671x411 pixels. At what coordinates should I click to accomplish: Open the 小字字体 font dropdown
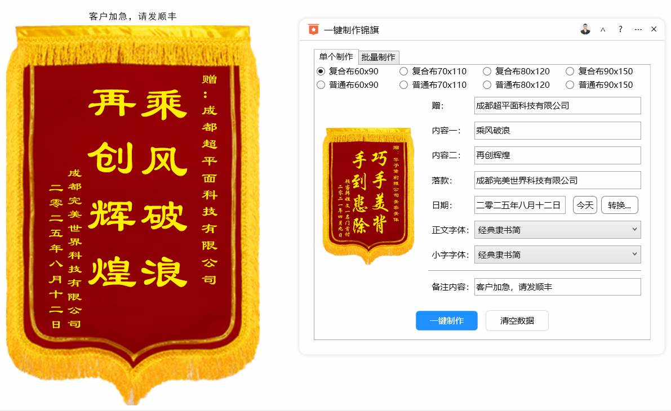pyautogui.click(x=558, y=254)
